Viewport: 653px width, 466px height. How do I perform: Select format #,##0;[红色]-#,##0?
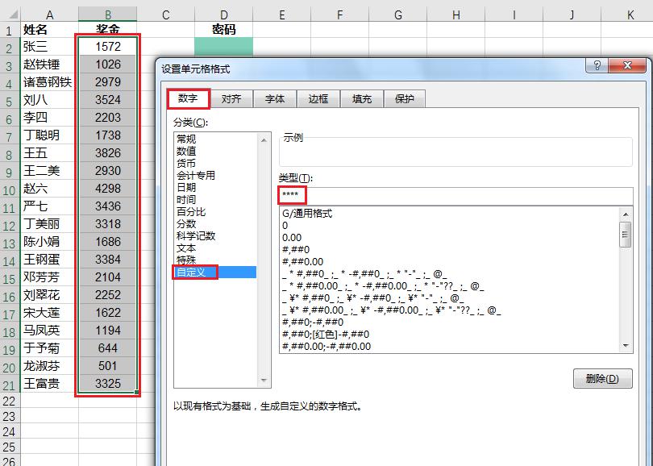click(326, 335)
